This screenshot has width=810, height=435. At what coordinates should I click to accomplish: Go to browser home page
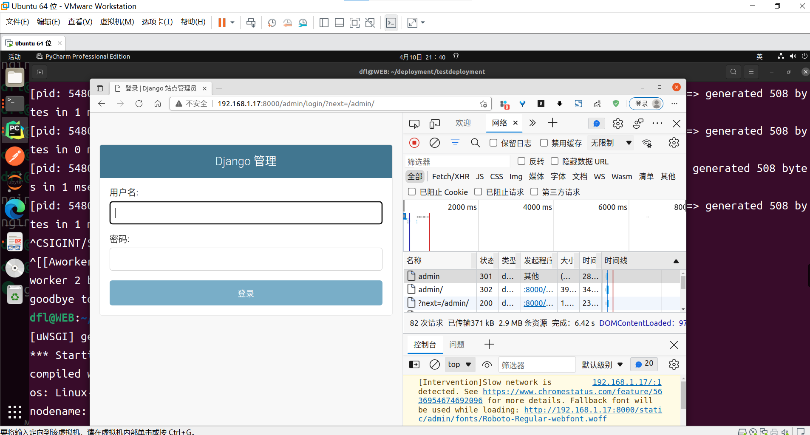(x=158, y=104)
